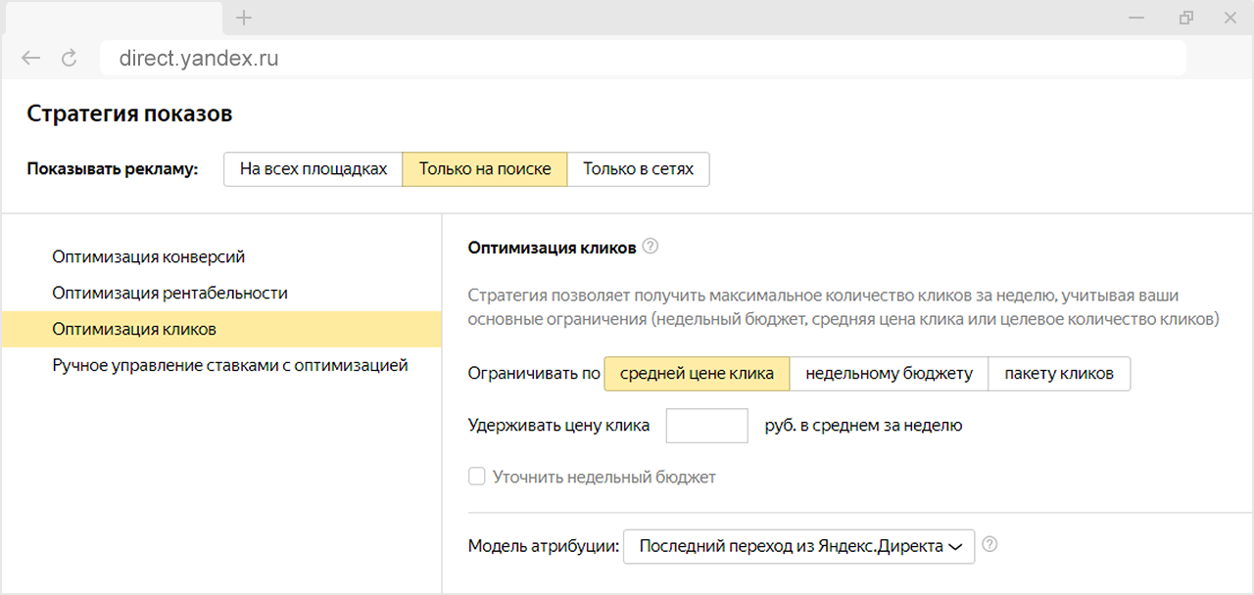Enable Уточнить недельный бюджет checkbox
The image size is (1254, 595).
click(477, 477)
